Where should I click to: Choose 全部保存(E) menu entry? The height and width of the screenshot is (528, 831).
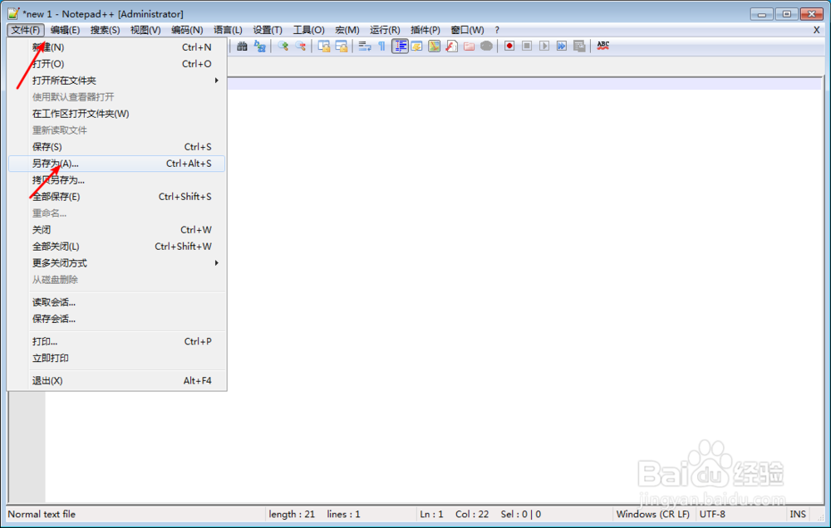116,197
